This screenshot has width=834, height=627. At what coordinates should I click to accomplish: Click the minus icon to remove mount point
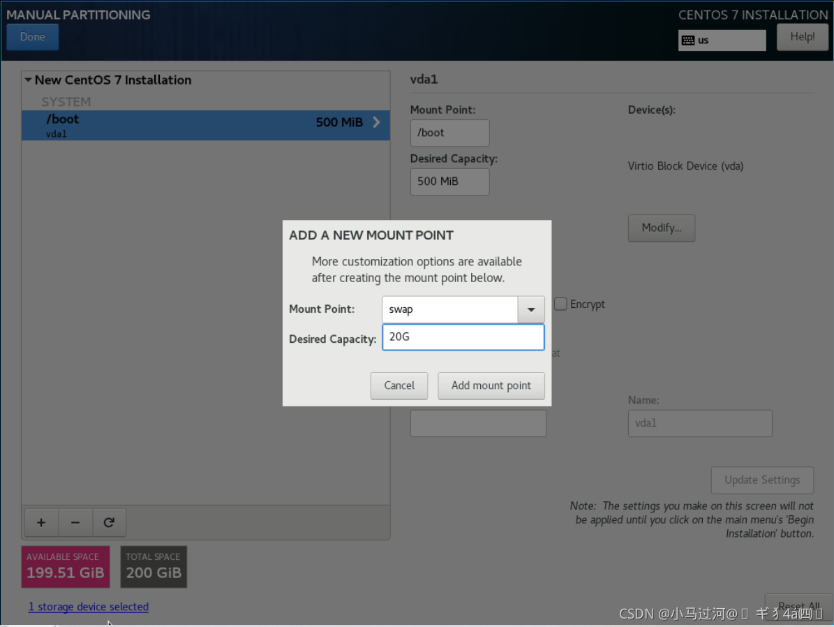75,522
